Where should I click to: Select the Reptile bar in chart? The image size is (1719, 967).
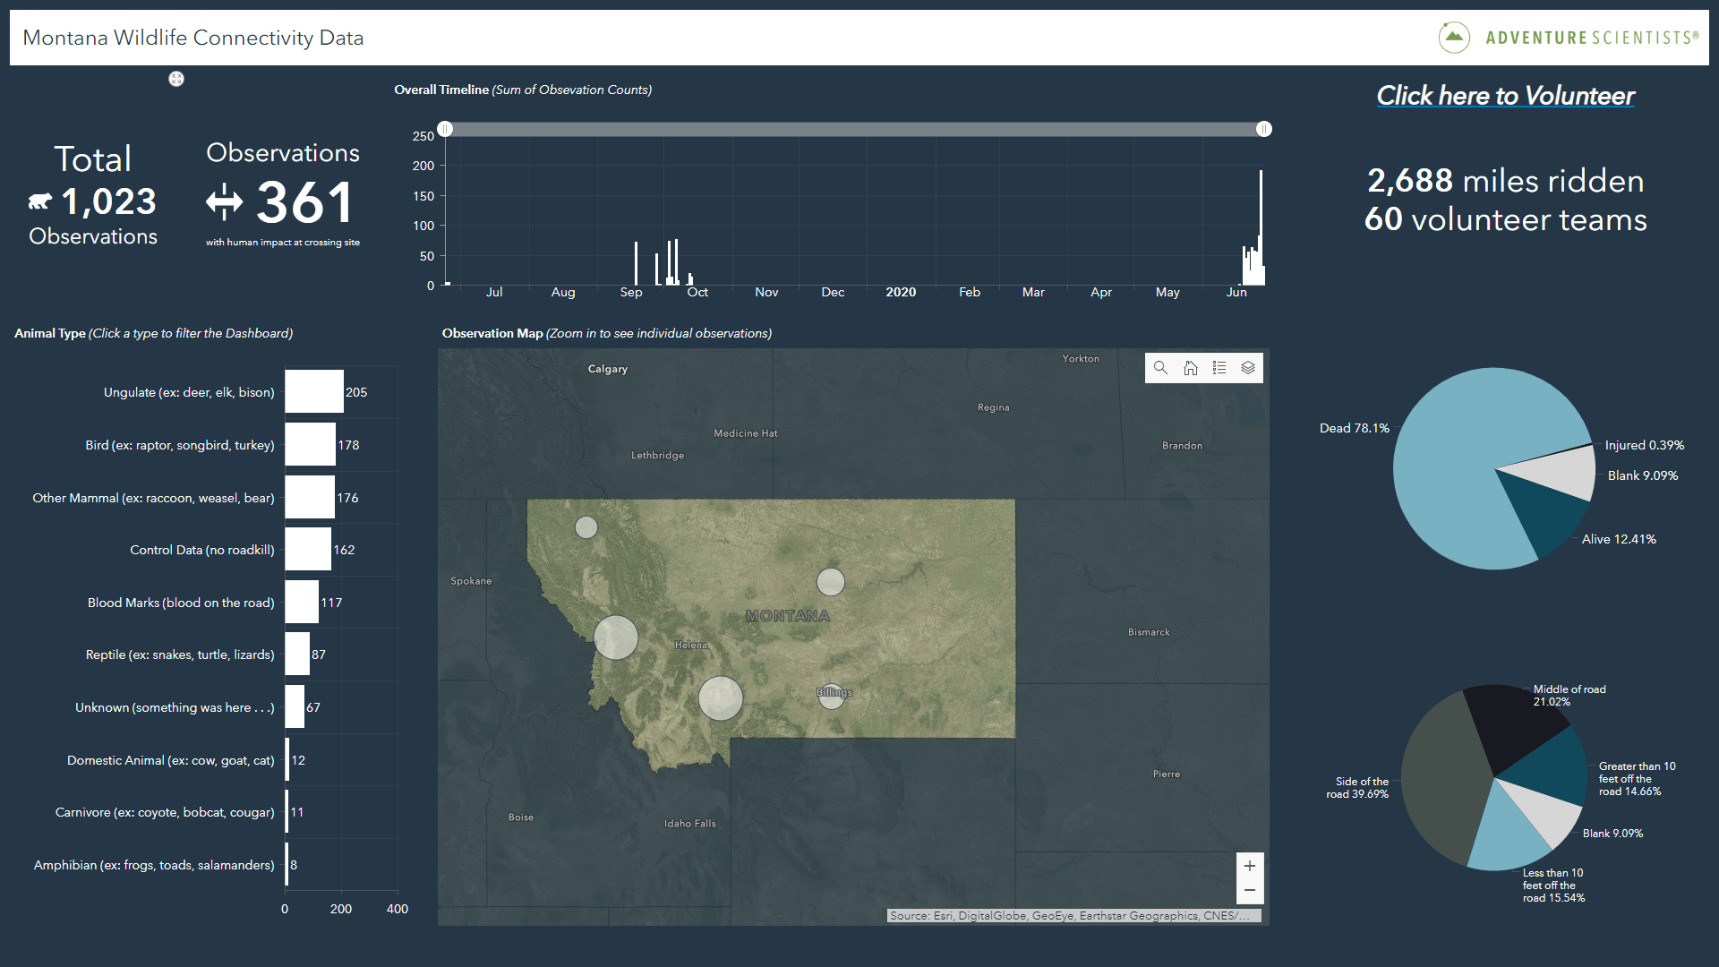296,655
